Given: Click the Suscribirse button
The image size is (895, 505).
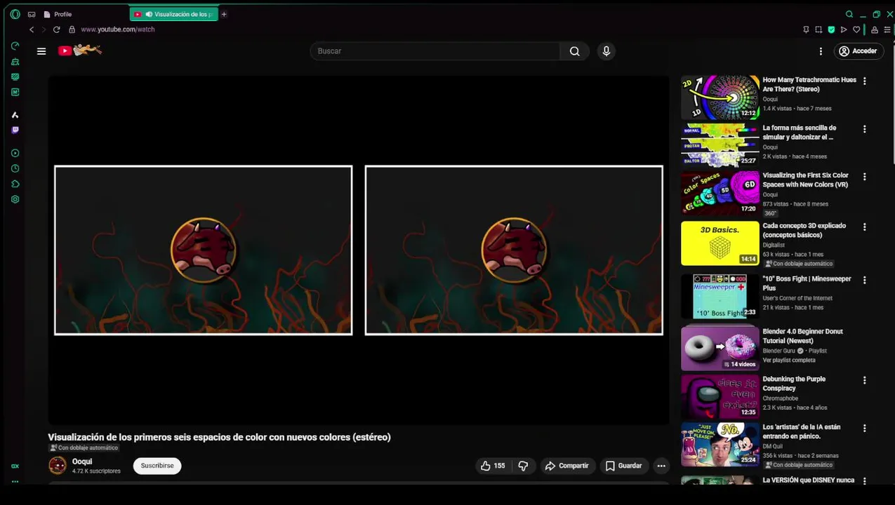Looking at the screenshot, I should coord(157,466).
